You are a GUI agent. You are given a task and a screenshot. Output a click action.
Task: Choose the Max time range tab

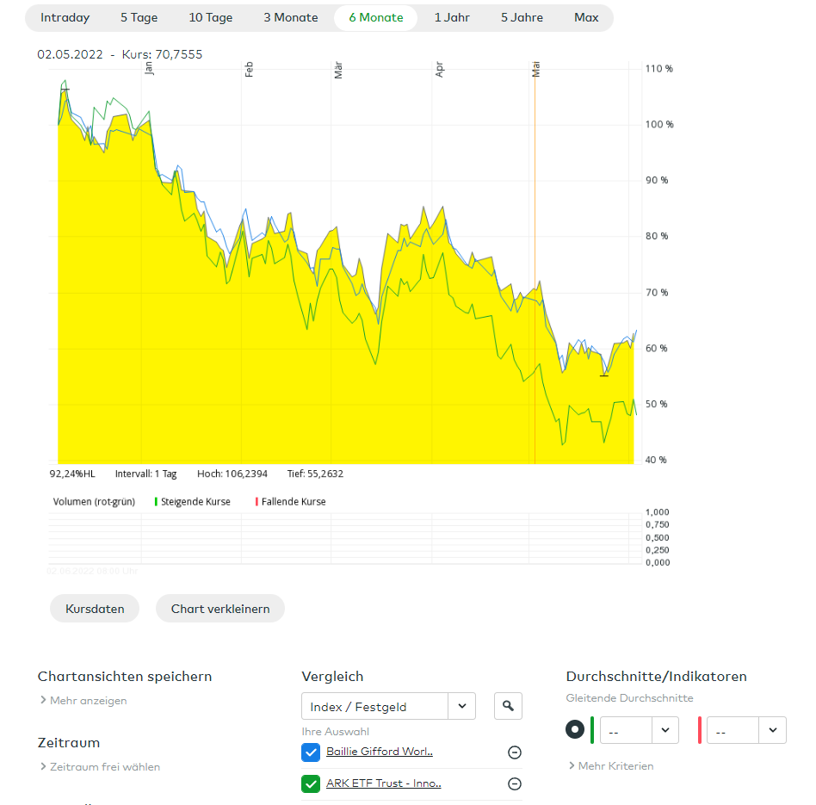[x=586, y=18]
